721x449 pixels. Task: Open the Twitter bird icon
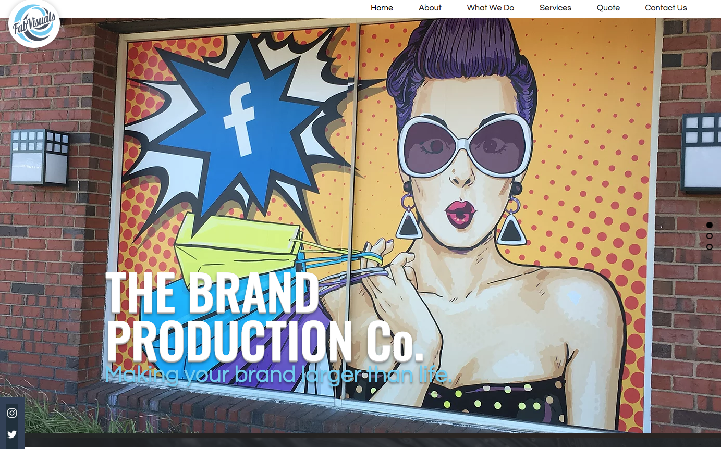pos(12,434)
